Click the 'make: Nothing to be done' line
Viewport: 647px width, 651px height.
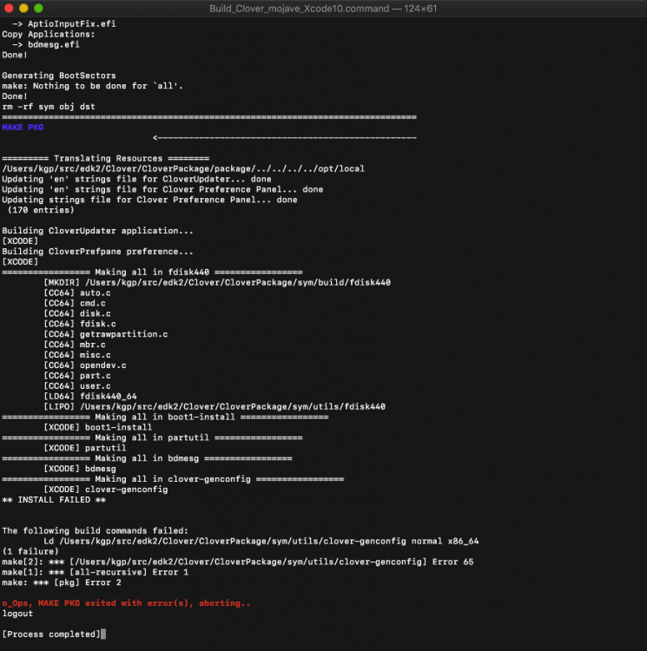(x=93, y=86)
